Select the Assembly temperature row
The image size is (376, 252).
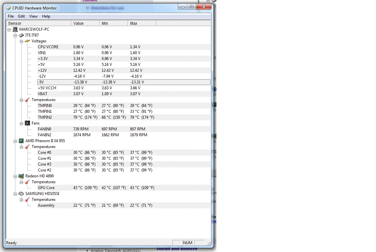point(124,205)
